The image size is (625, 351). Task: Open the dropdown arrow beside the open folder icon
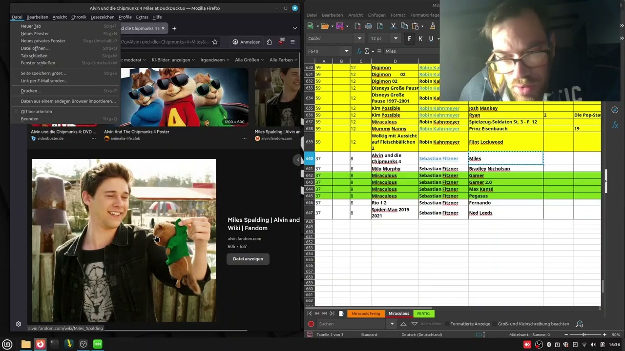coord(332,26)
